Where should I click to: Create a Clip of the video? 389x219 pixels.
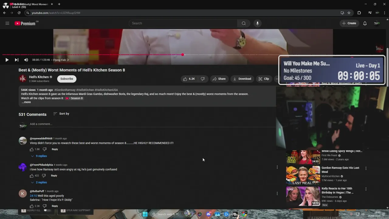pos(264,79)
